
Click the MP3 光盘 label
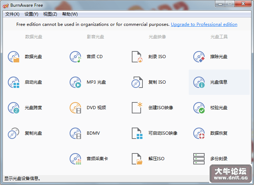(96, 82)
